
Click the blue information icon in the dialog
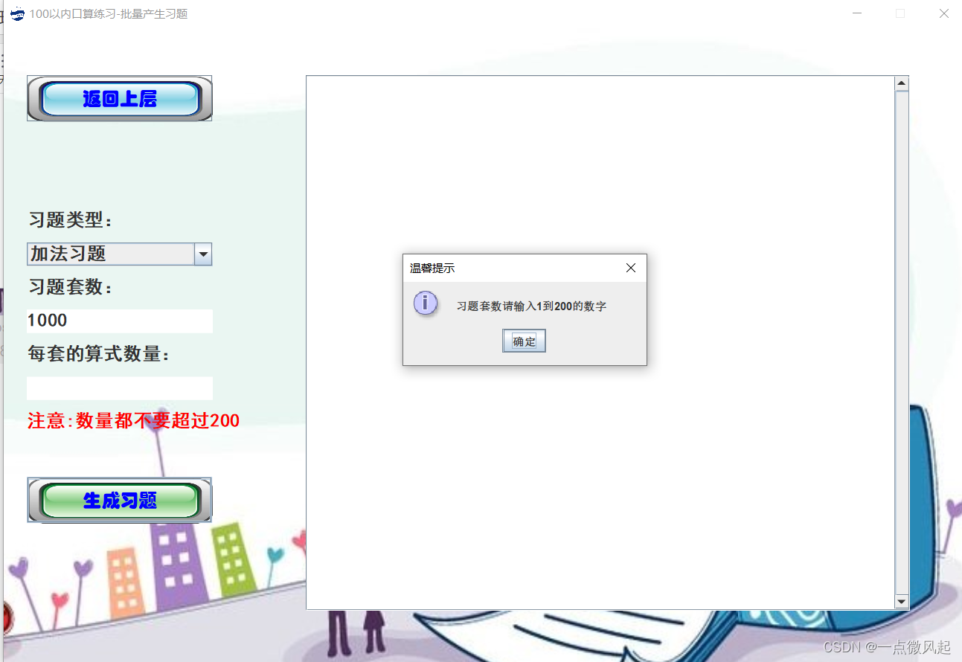click(x=425, y=303)
